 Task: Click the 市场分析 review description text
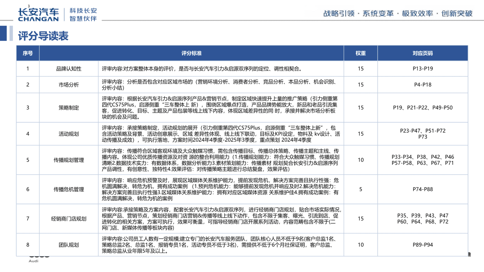220,85
